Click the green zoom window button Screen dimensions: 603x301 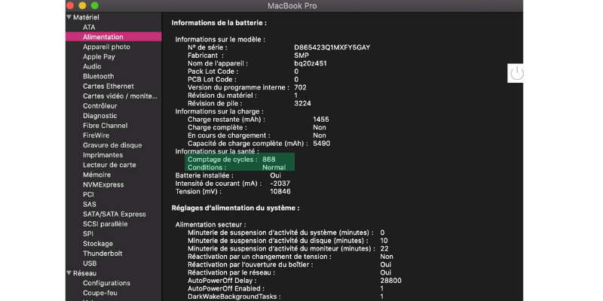[x=95, y=5]
